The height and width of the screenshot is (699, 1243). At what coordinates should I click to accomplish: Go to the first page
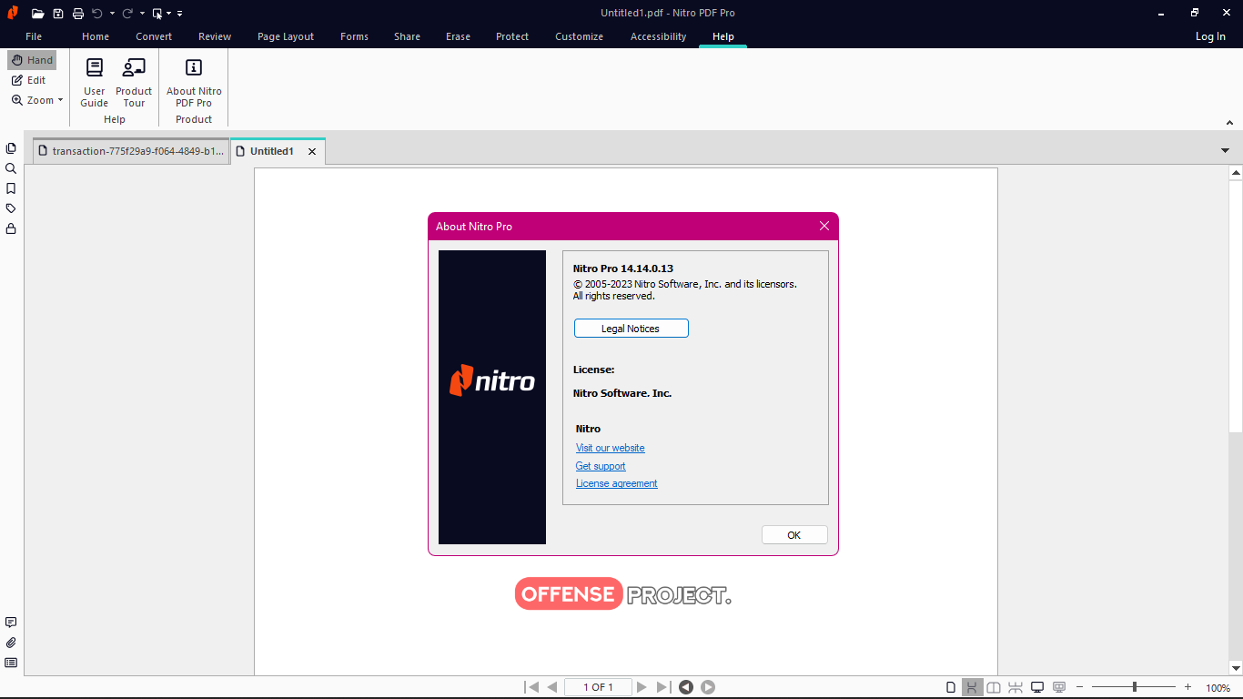(x=531, y=687)
